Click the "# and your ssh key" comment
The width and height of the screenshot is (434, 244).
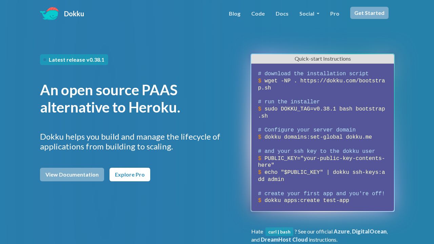pos(317,151)
